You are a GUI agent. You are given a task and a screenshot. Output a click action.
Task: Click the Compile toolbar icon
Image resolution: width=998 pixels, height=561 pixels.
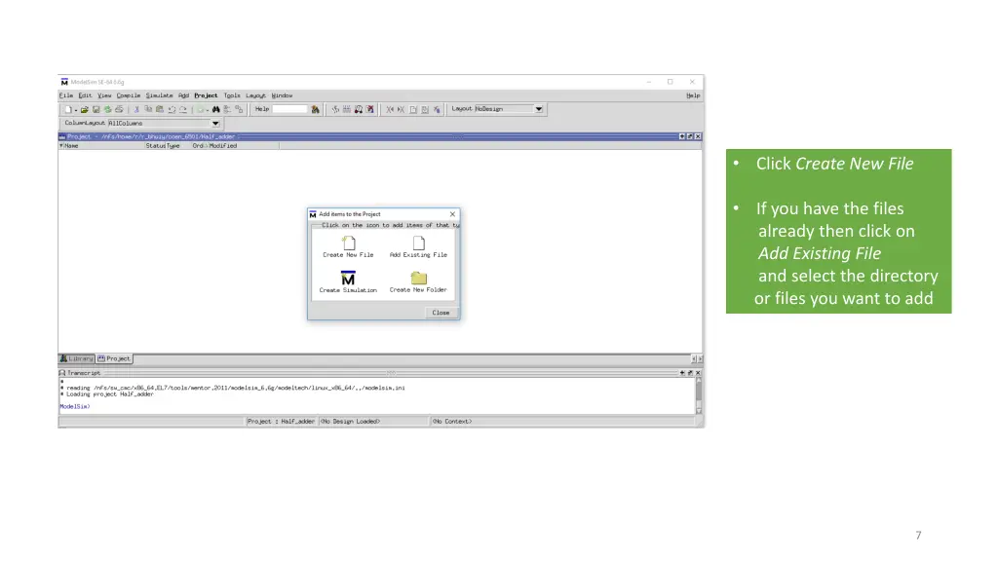pos(335,109)
